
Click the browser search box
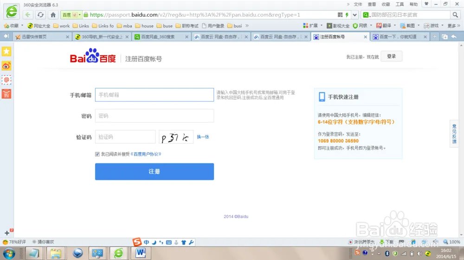click(410, 15)
